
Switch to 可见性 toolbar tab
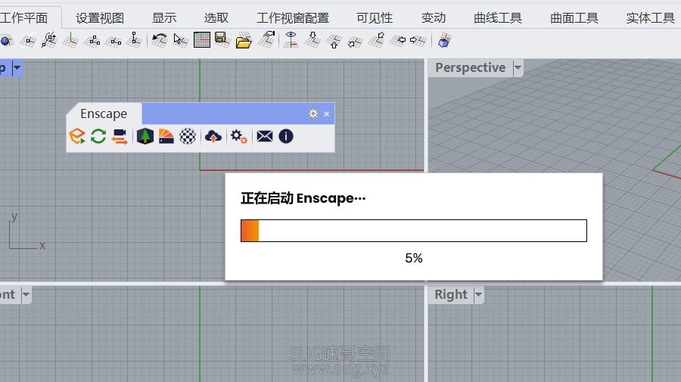tap(375, 18)
